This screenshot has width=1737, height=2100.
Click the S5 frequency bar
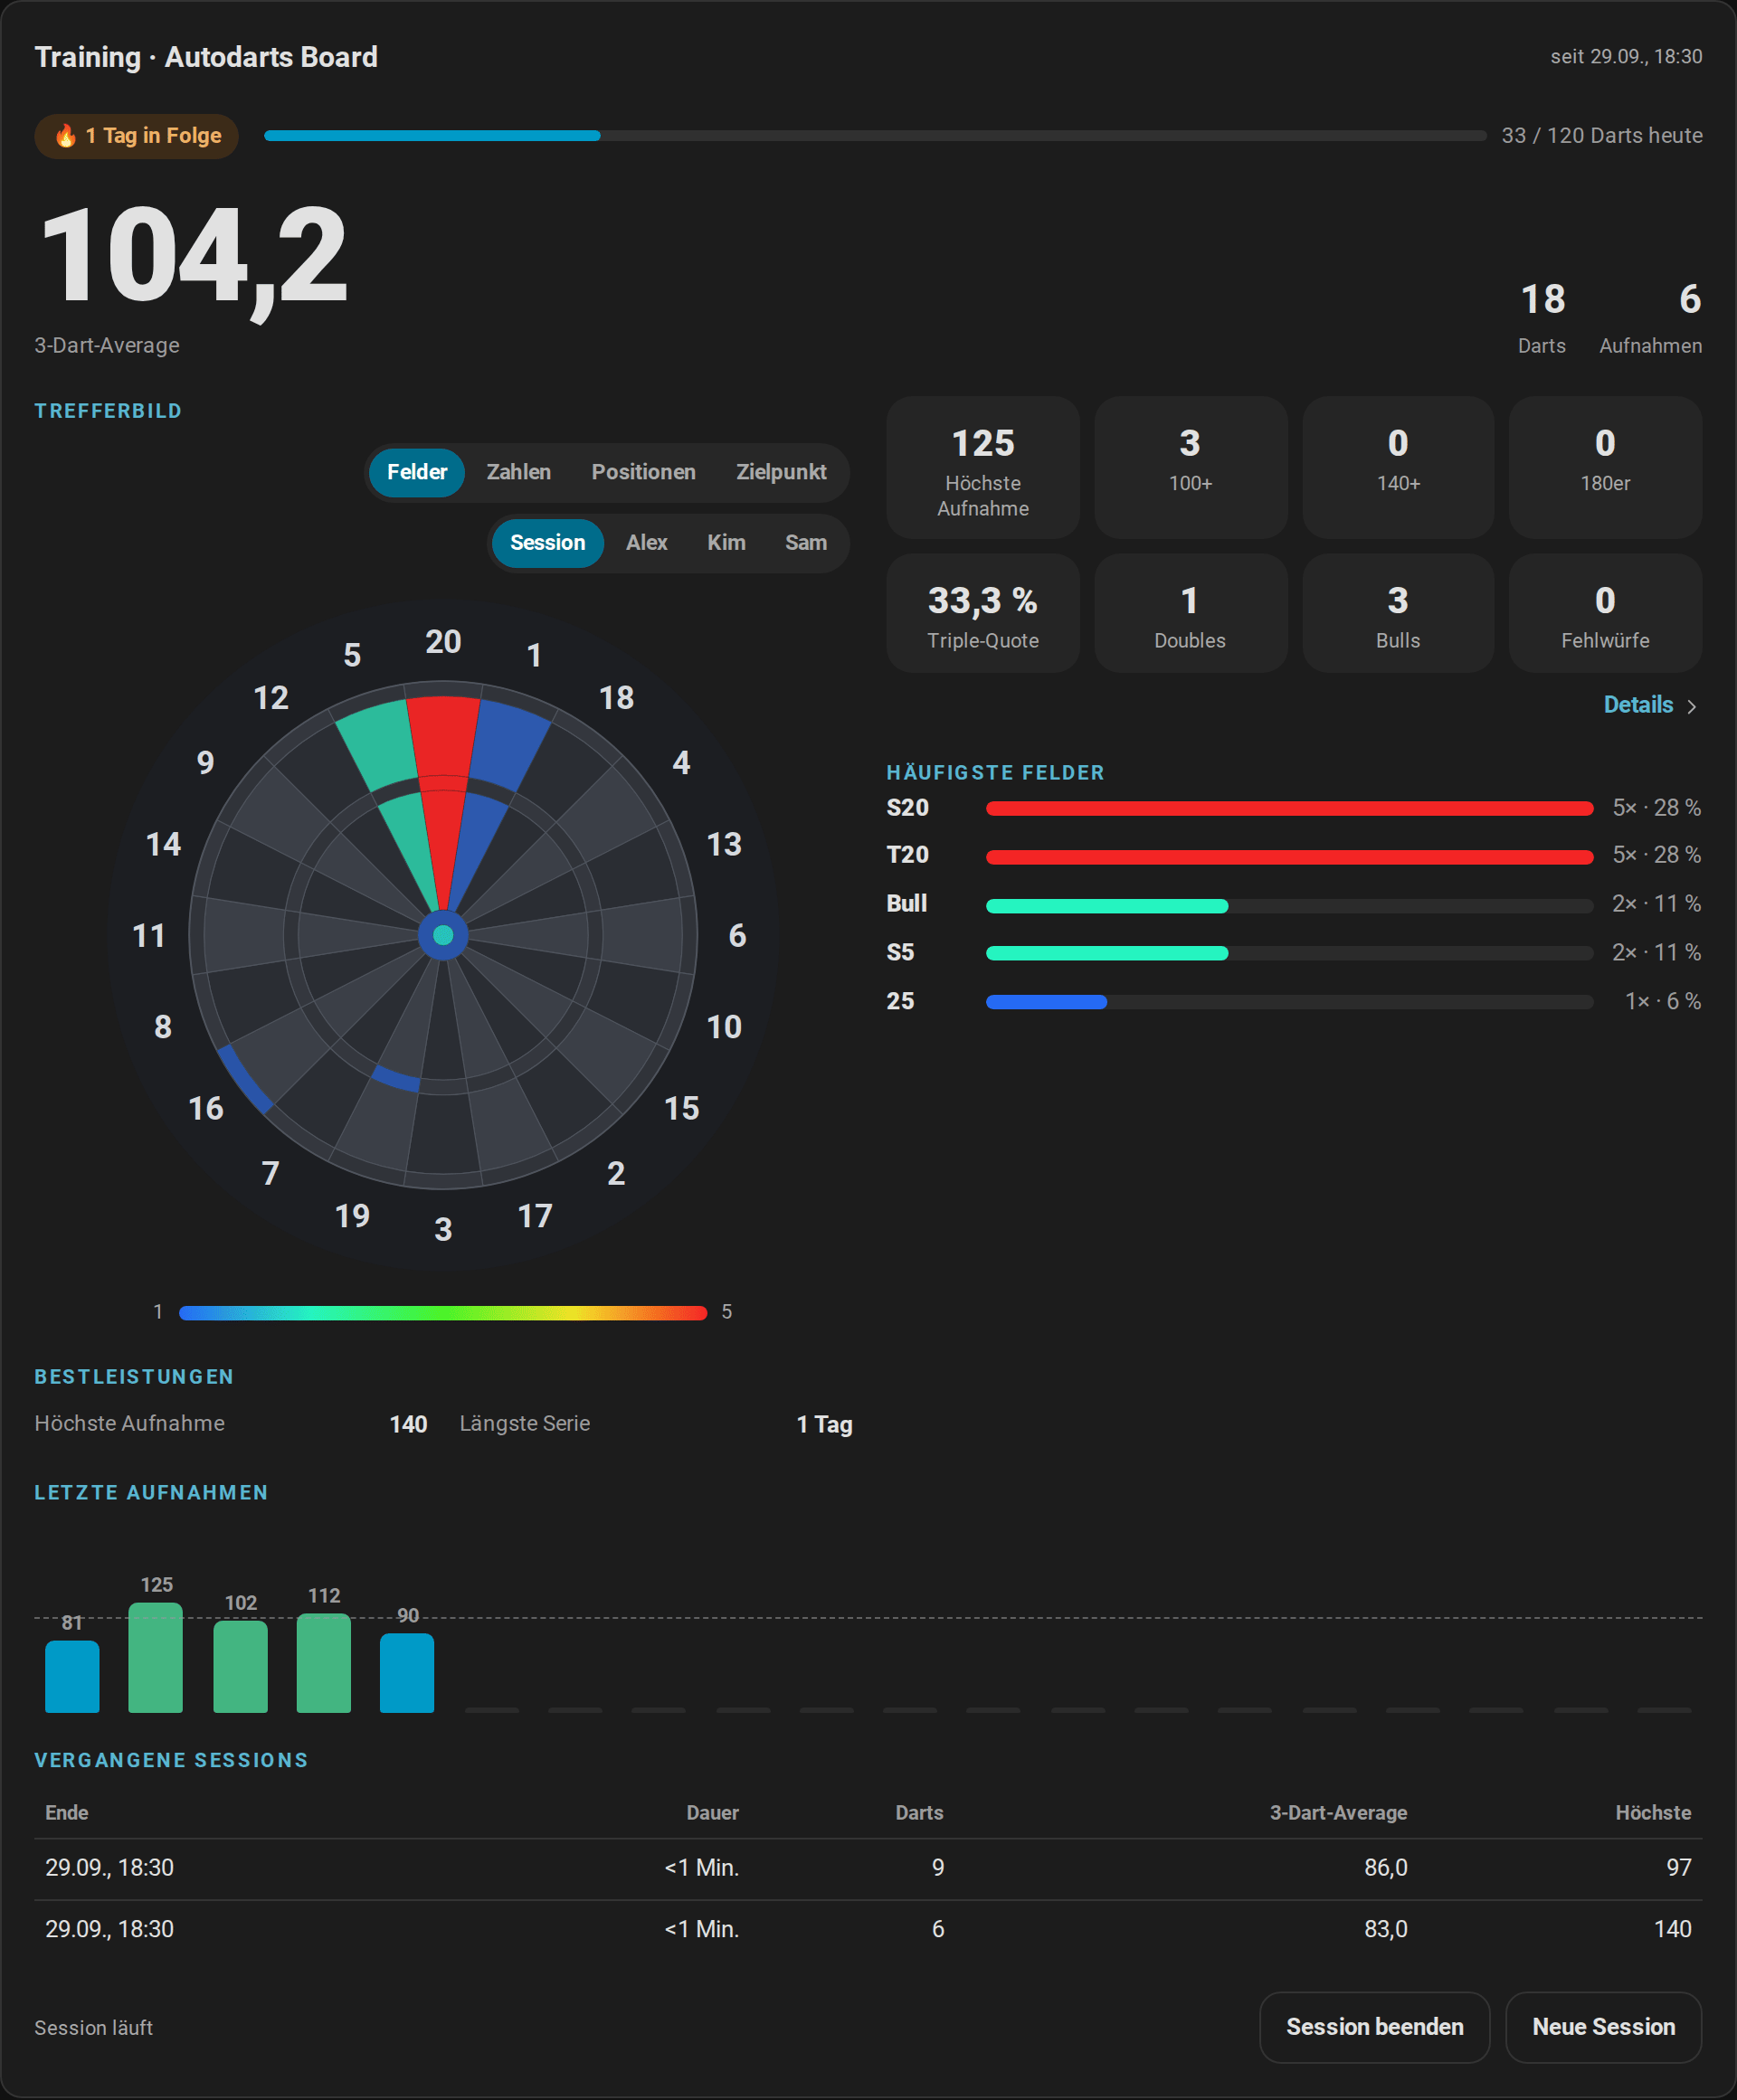(1289, 953)
